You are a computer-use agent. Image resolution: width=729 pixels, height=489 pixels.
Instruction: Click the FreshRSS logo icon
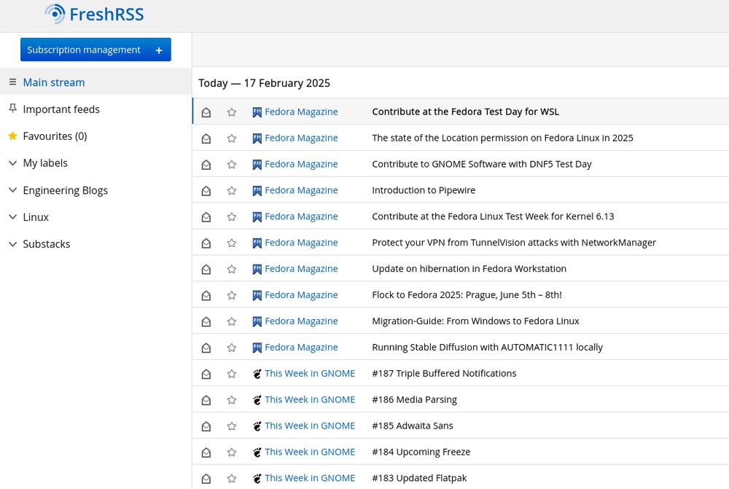point(55,14)
